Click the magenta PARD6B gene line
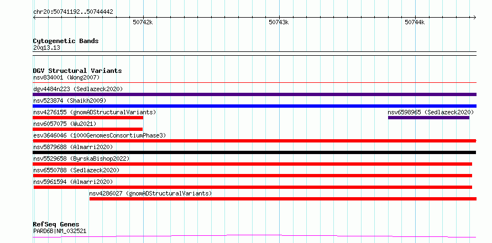Viewport: 492px width, 243px height. tap(254, 236)
